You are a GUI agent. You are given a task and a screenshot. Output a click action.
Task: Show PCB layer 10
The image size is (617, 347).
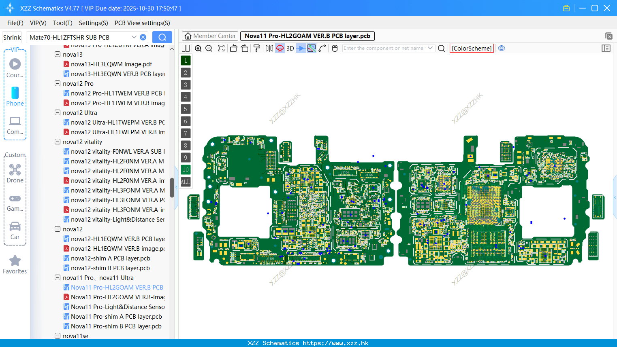[186, 170]
